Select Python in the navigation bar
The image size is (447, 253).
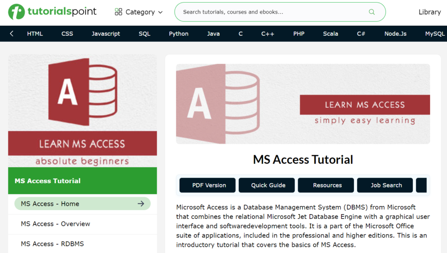pos(179,33)
